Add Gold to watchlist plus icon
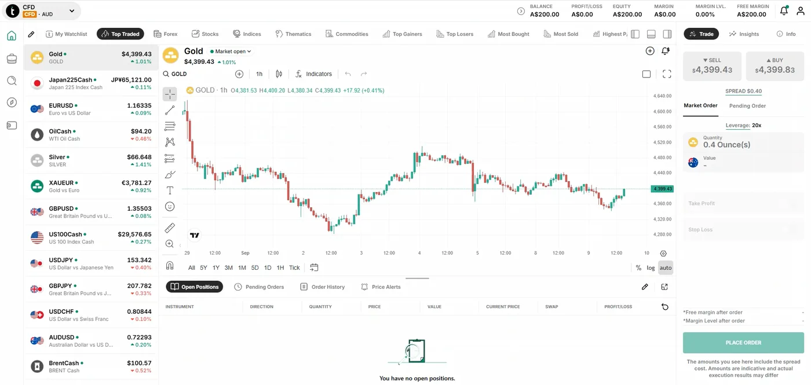811x385 pixels. (650, 51)
